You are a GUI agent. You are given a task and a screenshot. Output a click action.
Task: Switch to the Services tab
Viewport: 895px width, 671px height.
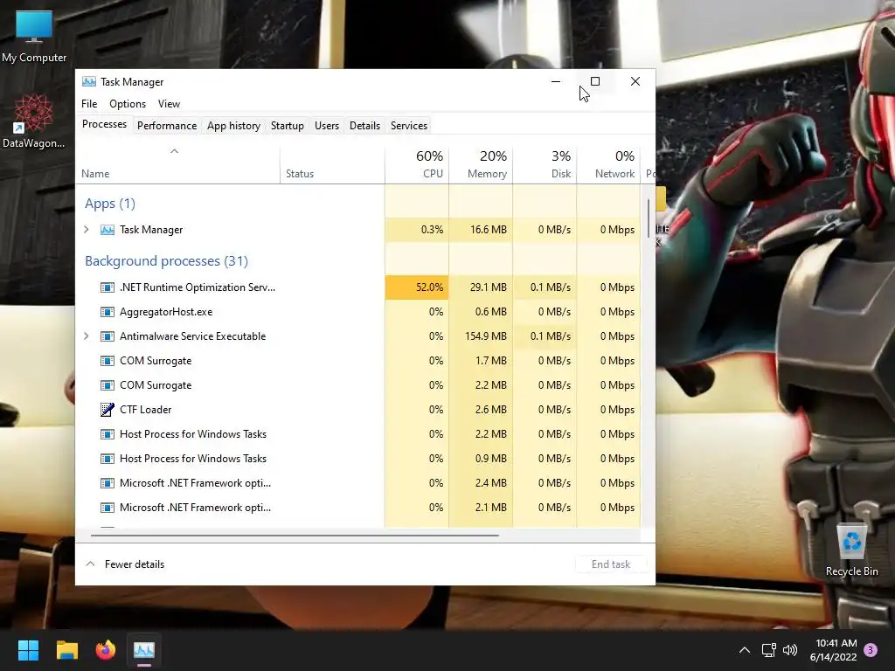click(409, 126)
